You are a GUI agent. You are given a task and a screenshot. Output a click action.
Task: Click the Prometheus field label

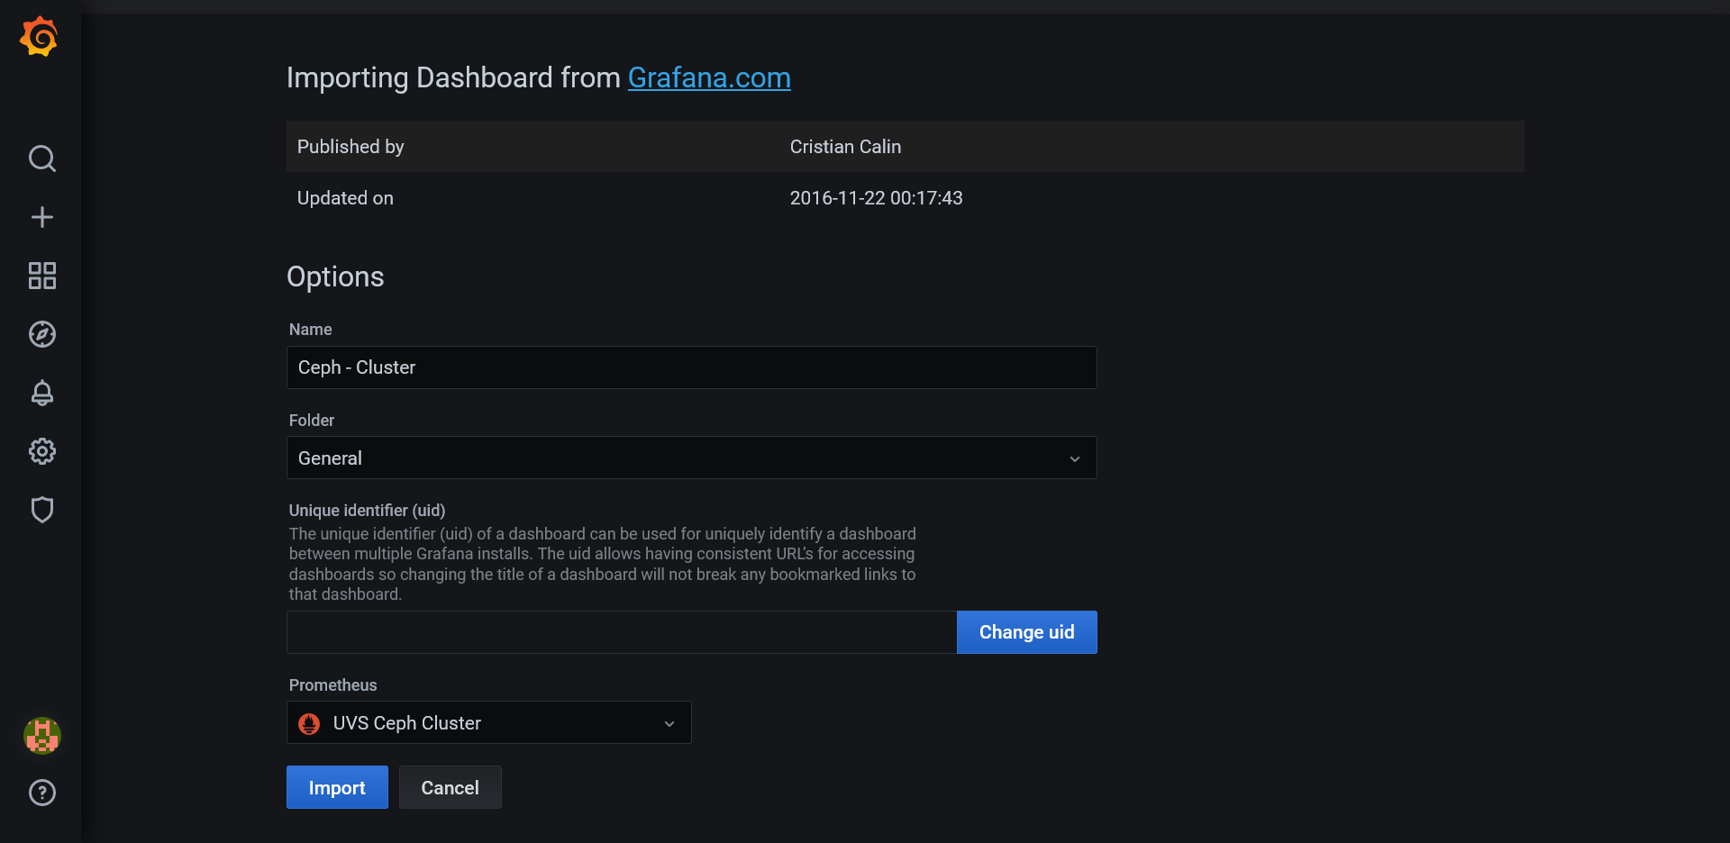coord(332,685)
